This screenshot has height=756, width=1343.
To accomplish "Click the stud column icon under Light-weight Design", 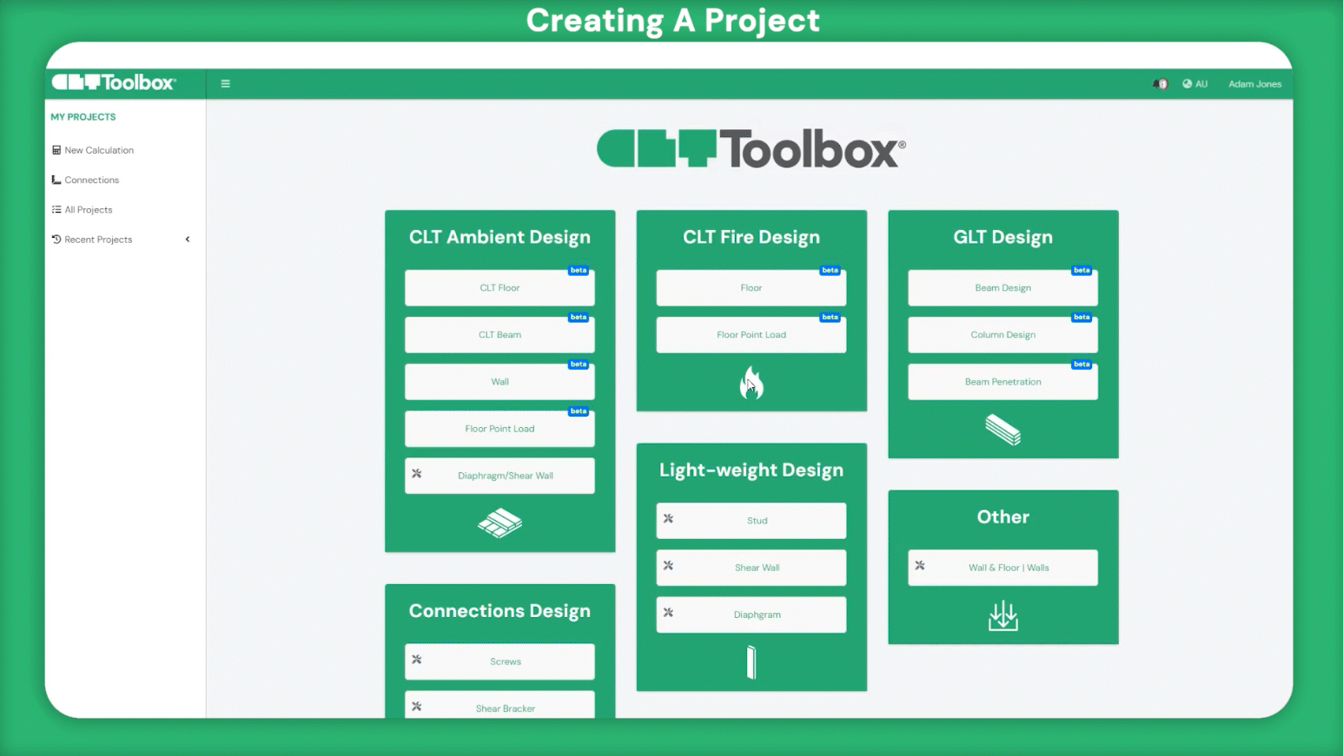I will pos(751,662).
